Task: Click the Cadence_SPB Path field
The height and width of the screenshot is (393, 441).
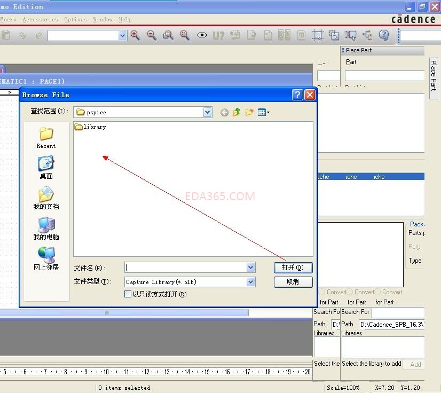Action: [391, 324]
